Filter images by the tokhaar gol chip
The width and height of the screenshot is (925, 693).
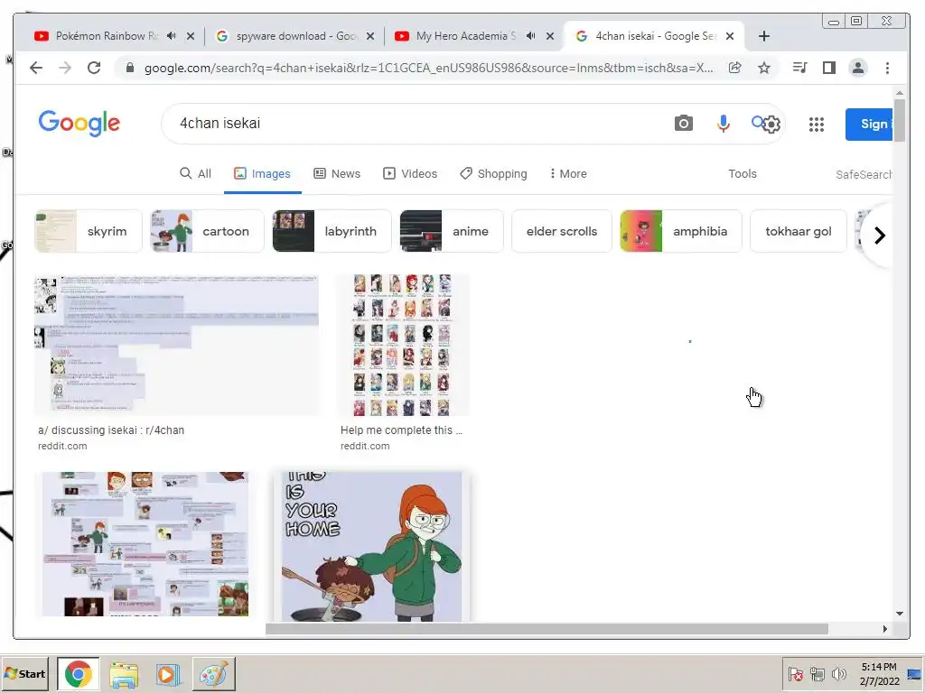pyautogui.click(x=799, y=231)
